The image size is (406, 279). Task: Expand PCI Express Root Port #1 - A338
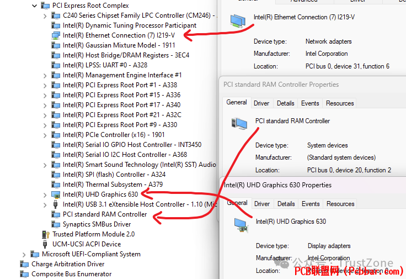(x=45, y=86)
